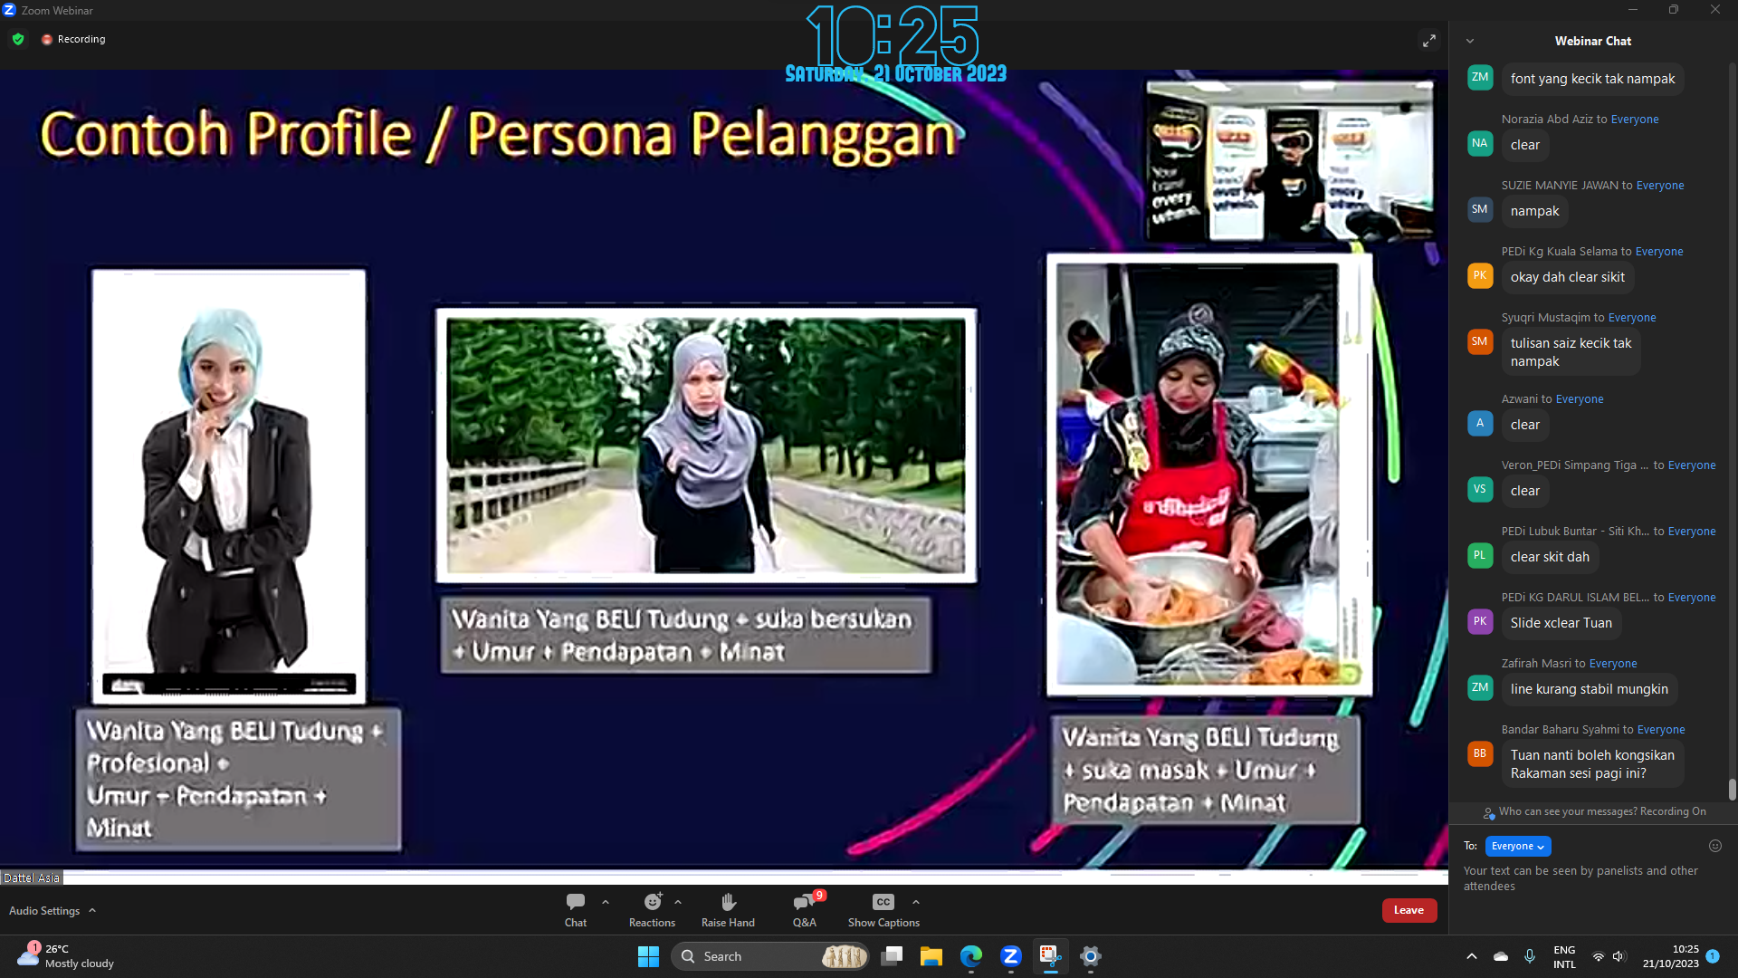The image size is (1738, 978).
Task: Open File Explorer from taskbar
Action: (x=931, y=956)
